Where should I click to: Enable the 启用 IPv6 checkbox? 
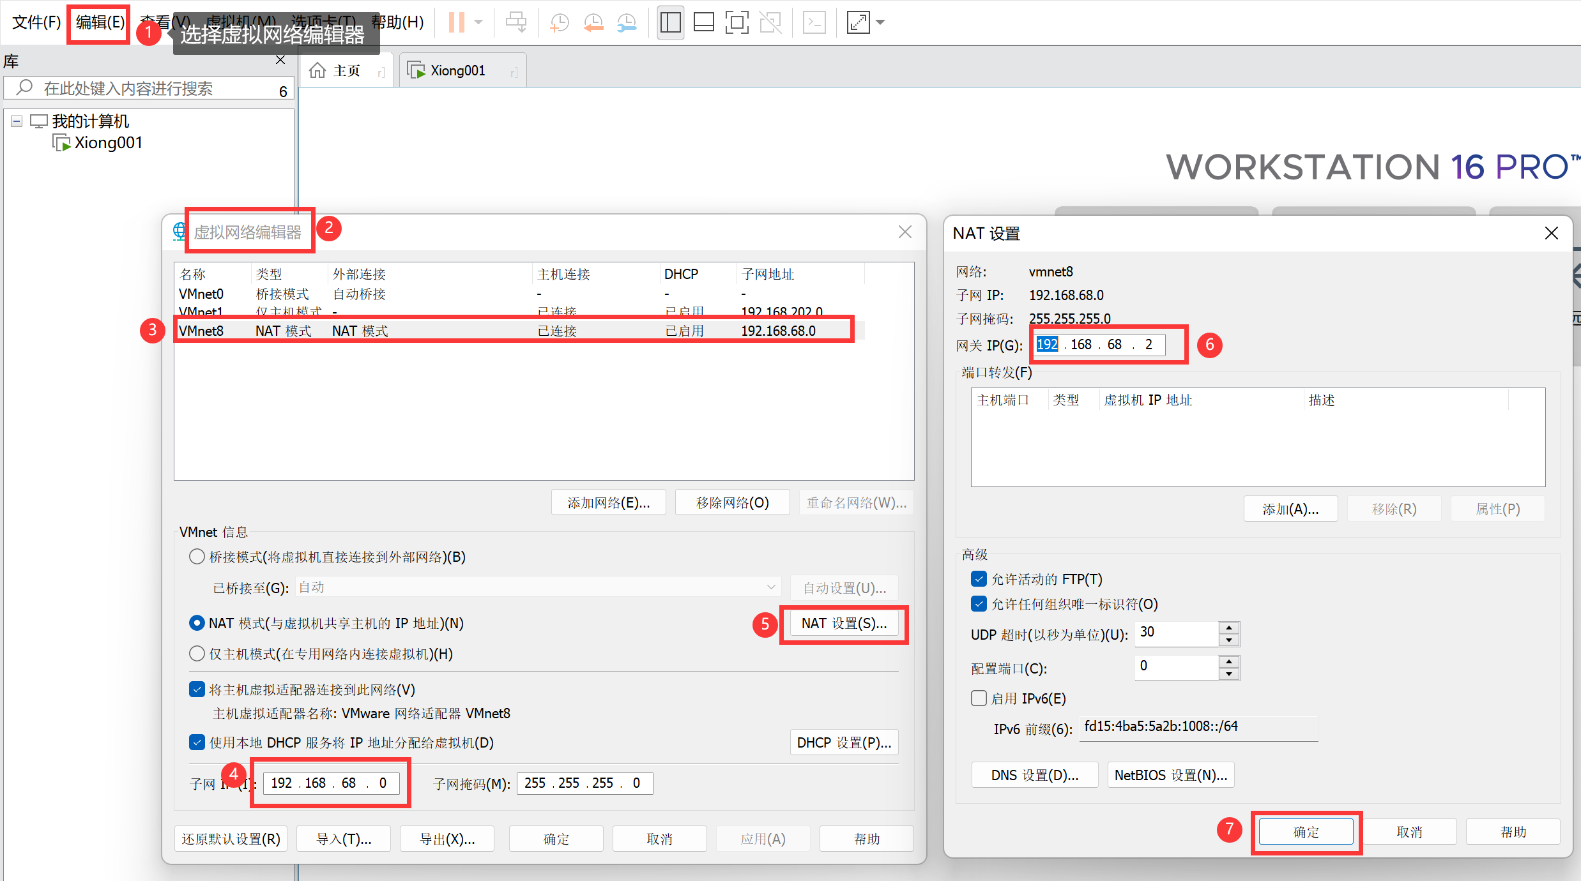[x=979, y=698]
